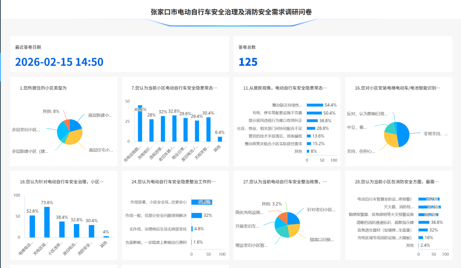Click the '其他' 6.4% bar in question 7

point(220,139)
